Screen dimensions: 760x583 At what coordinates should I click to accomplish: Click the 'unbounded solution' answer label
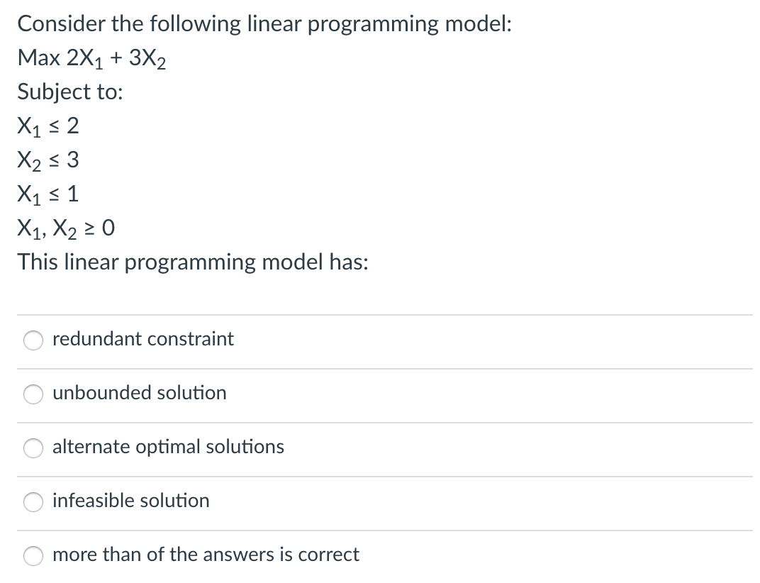tap(140, 392)
